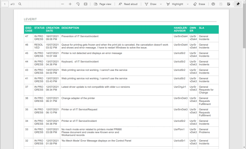This screenshot has width=246, height=149.
Task: Click the DESCRIPTION column header
Action: (70, 28)
